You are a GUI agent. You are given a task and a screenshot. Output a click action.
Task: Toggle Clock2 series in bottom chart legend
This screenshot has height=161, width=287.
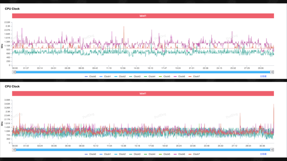(120, 154)
